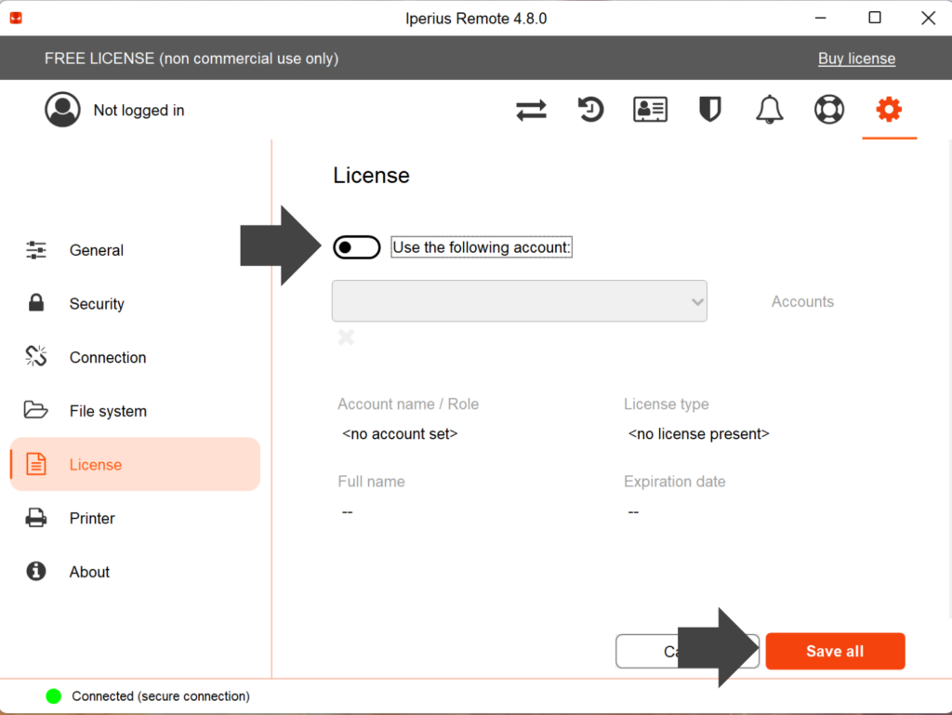Open the connections transfer arrows icon

coord(531,110)
